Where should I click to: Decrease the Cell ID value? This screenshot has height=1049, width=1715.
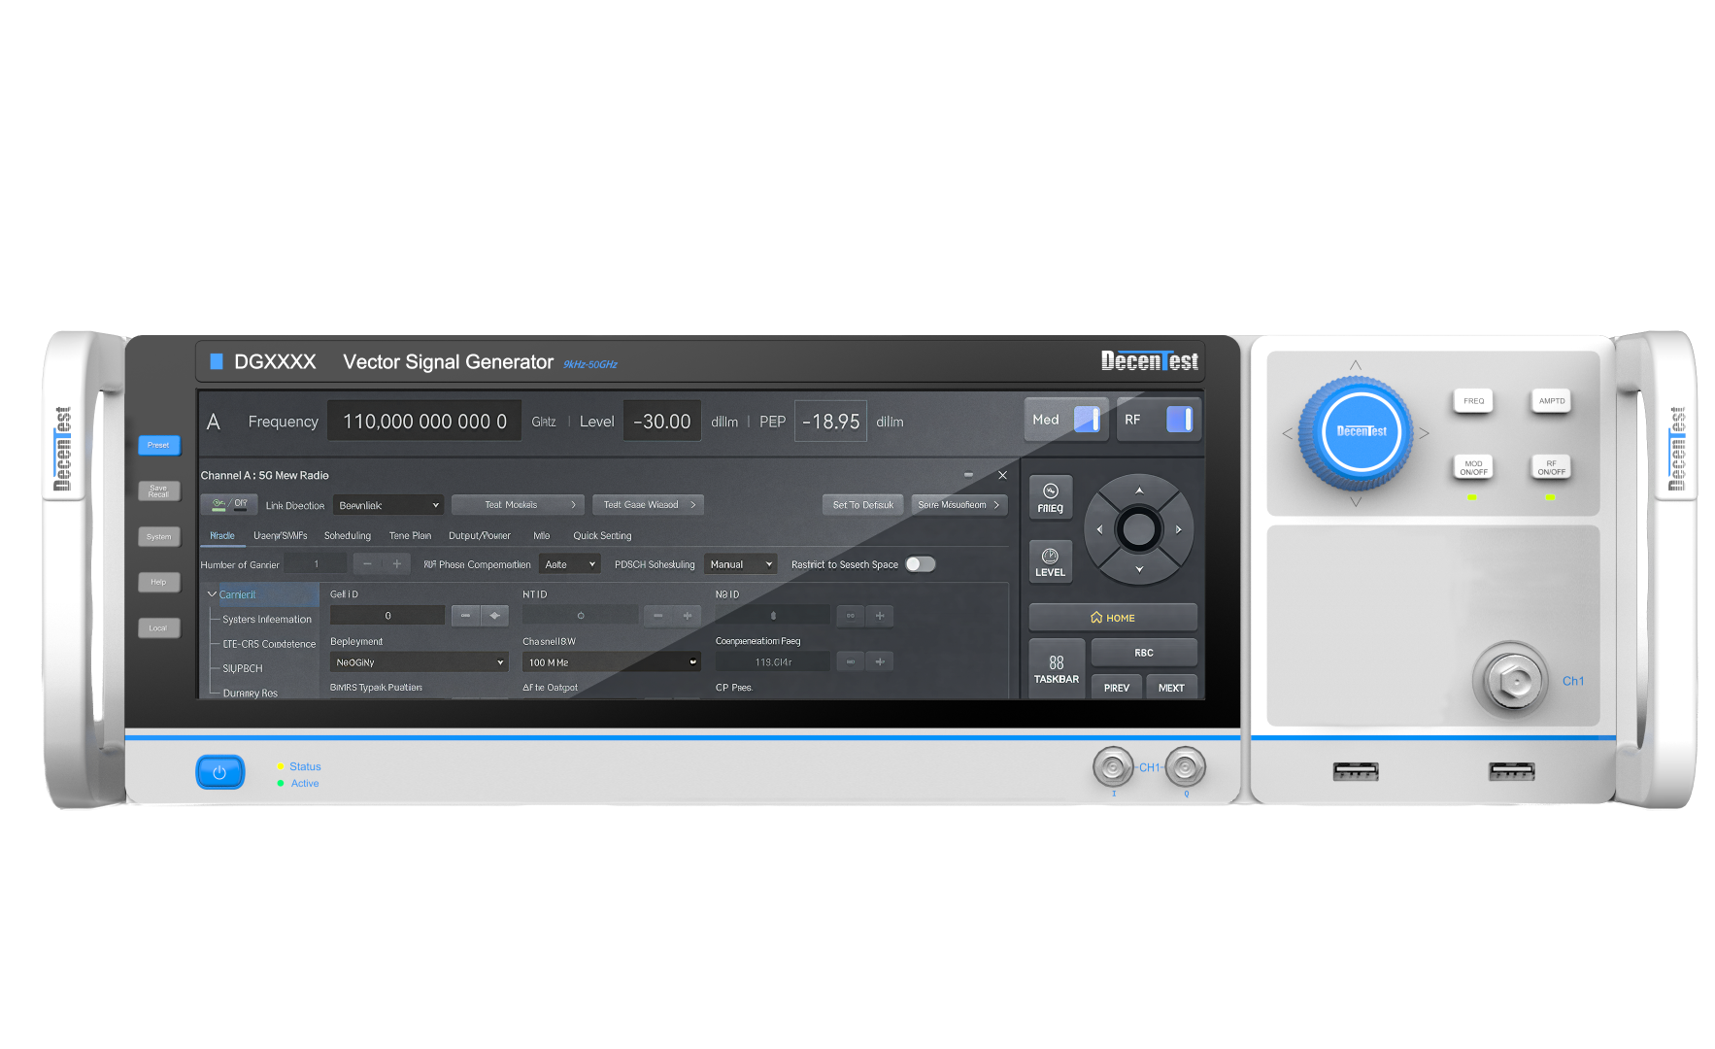[465, 615]
